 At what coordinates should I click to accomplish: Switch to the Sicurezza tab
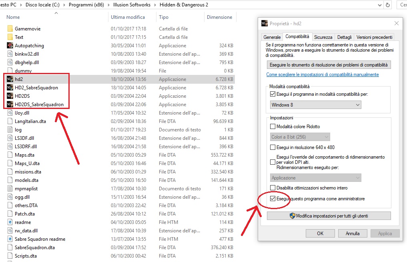pyautogui.click(x=323, y=37)
